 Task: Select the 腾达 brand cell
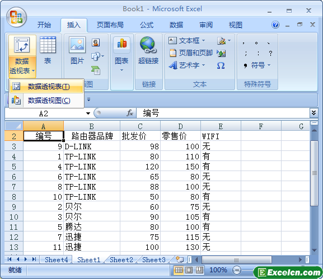tap(92, 227)
